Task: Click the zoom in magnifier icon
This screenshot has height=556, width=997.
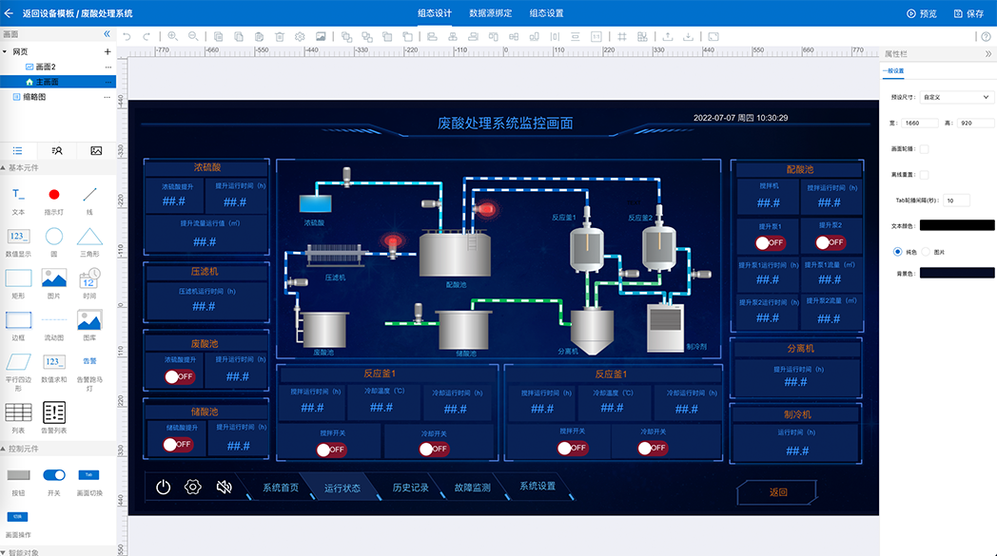Action: (172, 36)
